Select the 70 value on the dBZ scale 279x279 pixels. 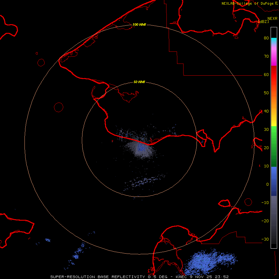pyautogui.click(x=266, y=56)
